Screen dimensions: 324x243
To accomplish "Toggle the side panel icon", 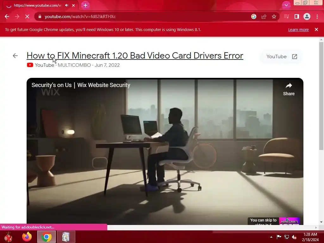I will point(297,16).
